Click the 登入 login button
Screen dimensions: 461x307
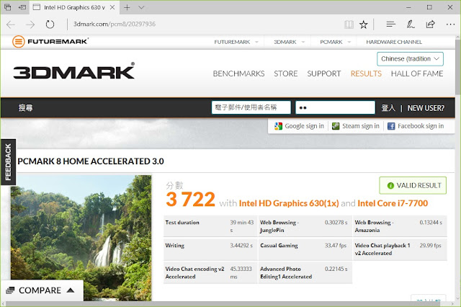point(388,108)
